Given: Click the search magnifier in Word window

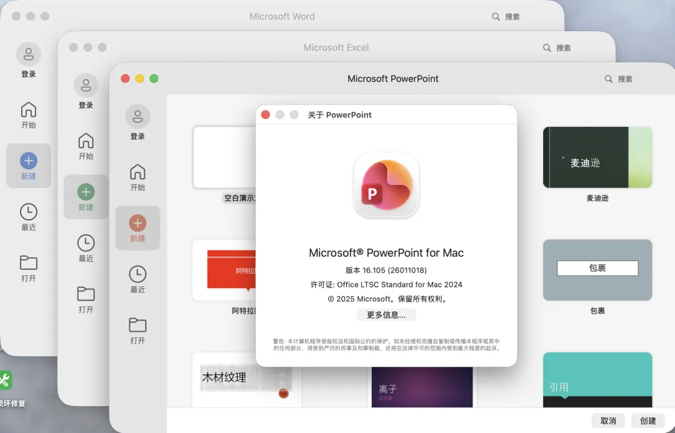Looking at the screenshot, I should click(496, 16).
